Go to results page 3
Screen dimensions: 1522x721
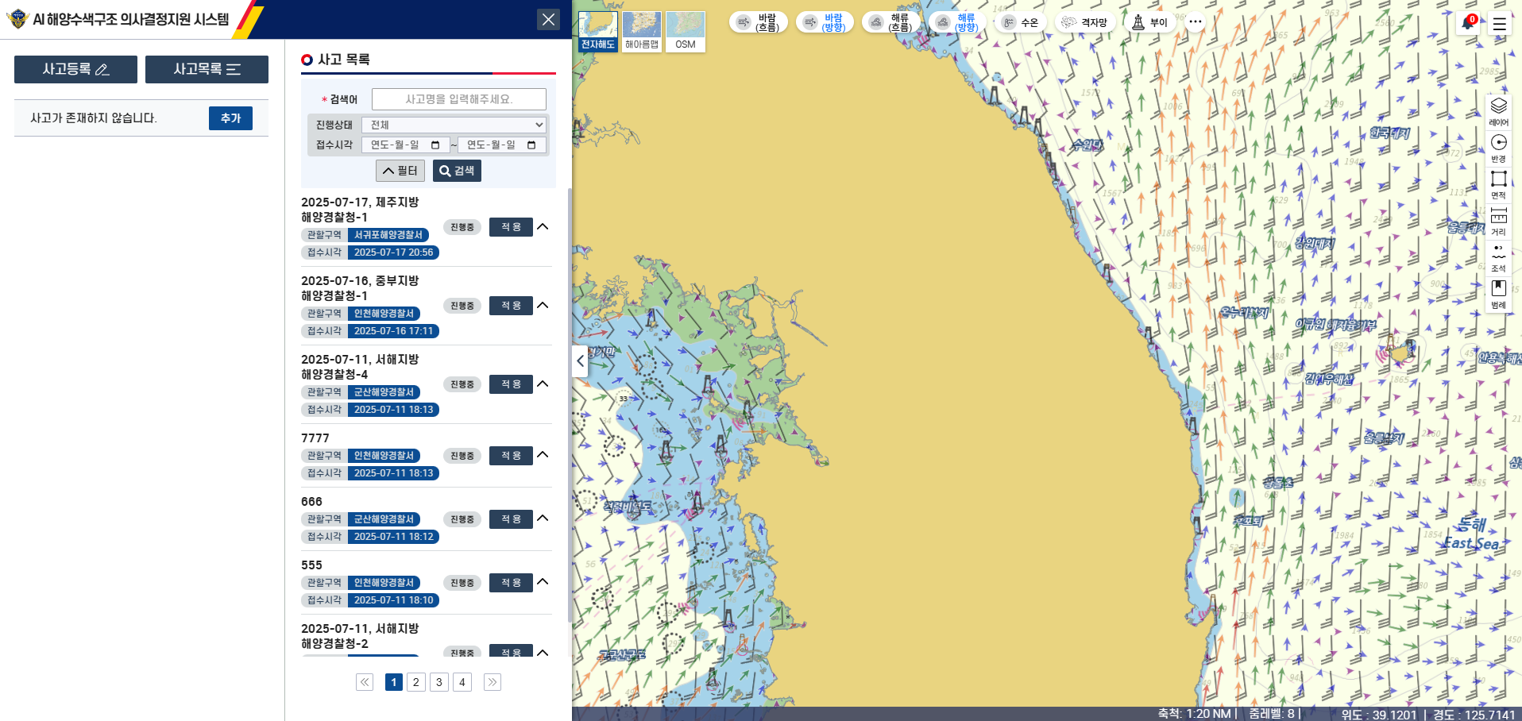coord(439,682)
